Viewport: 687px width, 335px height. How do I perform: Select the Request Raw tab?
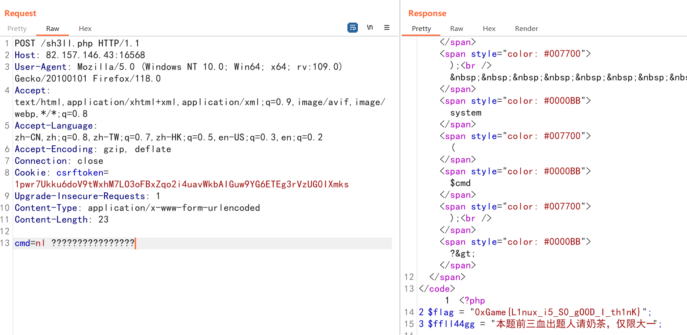(x=53, y=29)
